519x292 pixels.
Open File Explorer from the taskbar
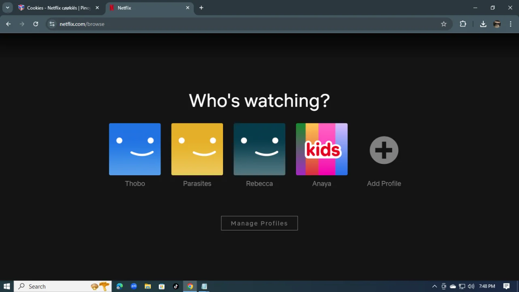tap(148, 286)
